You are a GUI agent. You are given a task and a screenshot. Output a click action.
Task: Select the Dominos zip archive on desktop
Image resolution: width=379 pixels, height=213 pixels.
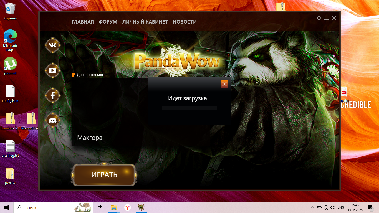coord(10,121)
